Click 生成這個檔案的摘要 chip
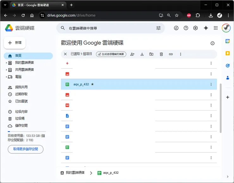Viewport: 234px width, 183px height. click(x=111, y=54)
